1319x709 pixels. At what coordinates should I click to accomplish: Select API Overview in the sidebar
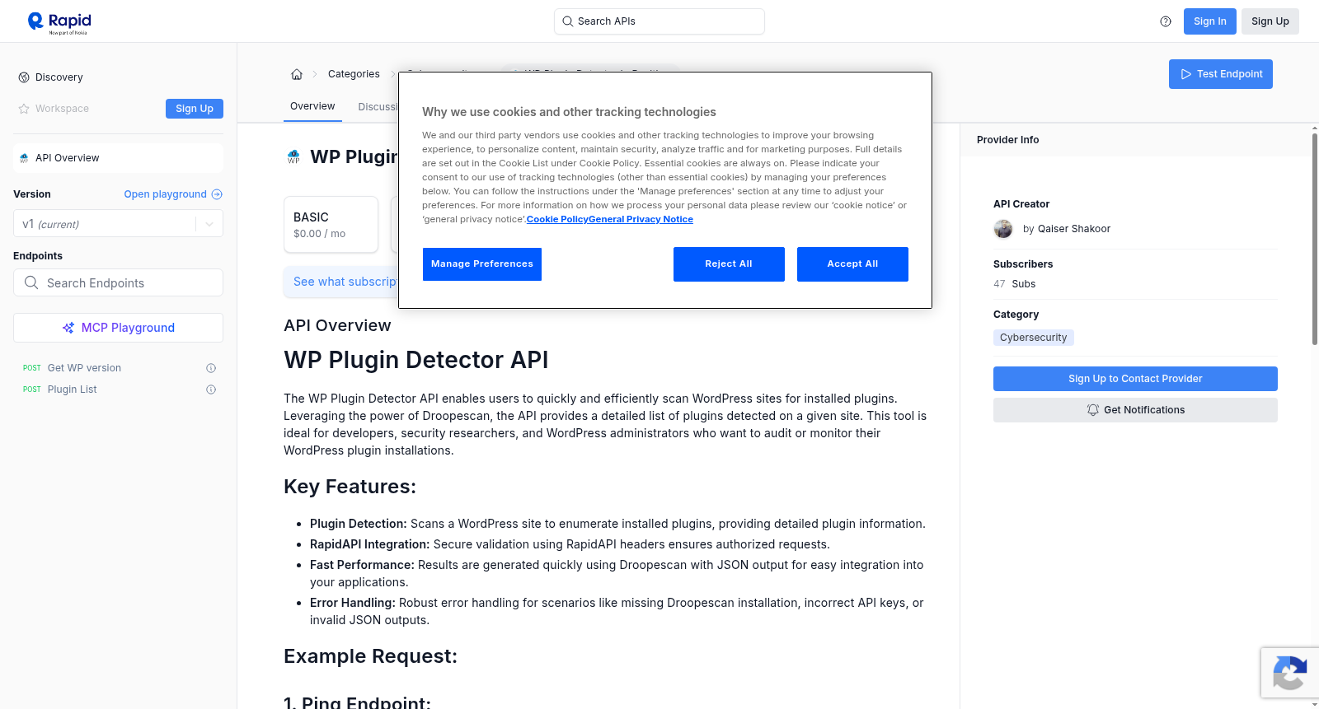pos(118,158)
